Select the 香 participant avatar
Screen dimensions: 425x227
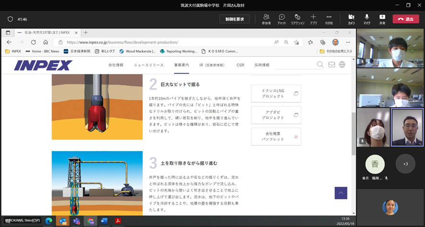click(x=375, y=164)
